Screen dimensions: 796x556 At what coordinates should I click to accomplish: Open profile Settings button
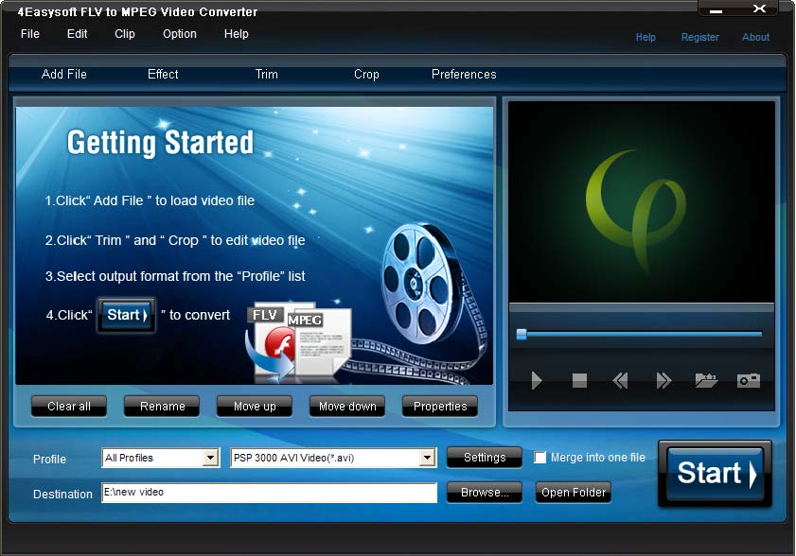pos(485,458)
